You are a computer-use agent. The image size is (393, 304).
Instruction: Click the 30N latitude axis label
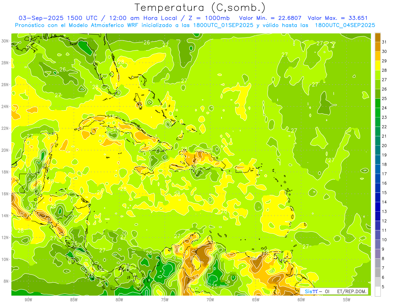coord(5,41)
